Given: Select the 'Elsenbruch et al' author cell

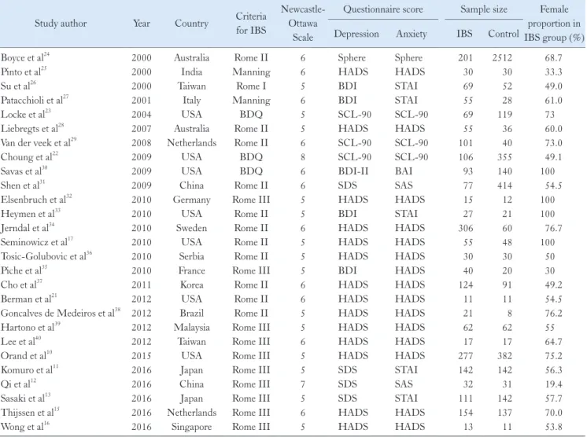Looking at the screenshot, I should pos(36,200).
